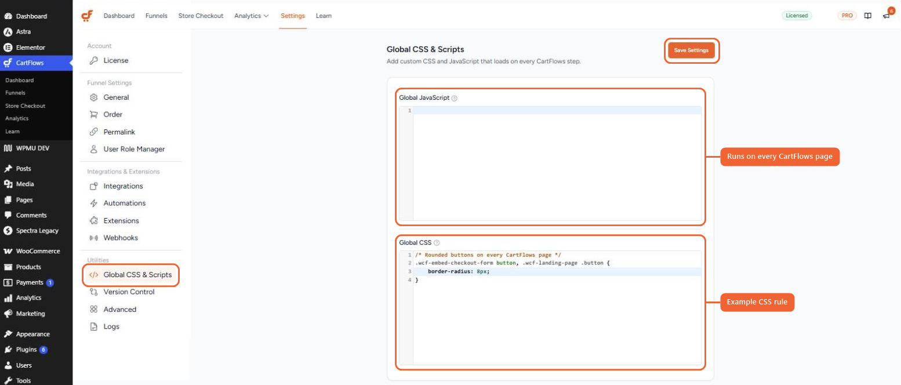Click the cart icon next to Order

pos(93,115)
